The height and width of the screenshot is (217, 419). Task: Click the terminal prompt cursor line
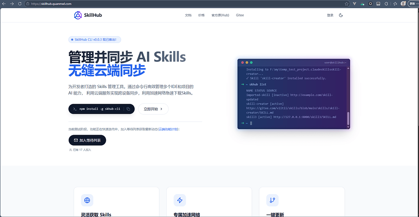pos(246,123)
